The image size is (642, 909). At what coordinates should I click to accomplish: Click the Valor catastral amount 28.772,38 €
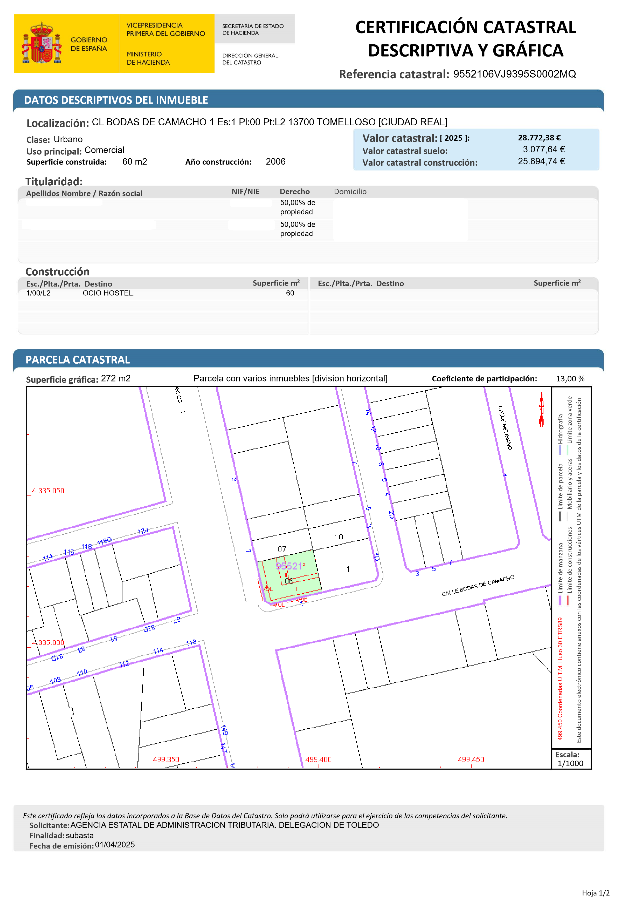click(x=539, y=138)
